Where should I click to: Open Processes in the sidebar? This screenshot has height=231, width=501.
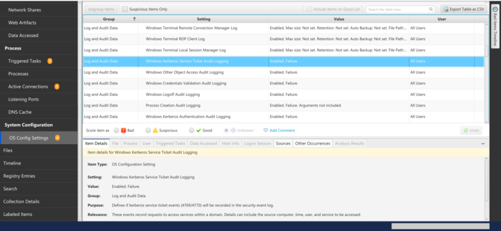[39, 74]
